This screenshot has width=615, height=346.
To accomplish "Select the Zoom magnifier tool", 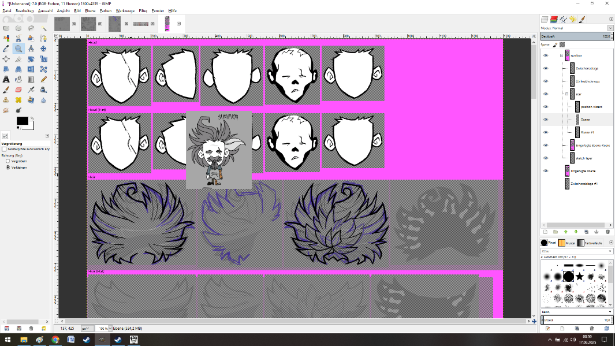I will 18,49.
